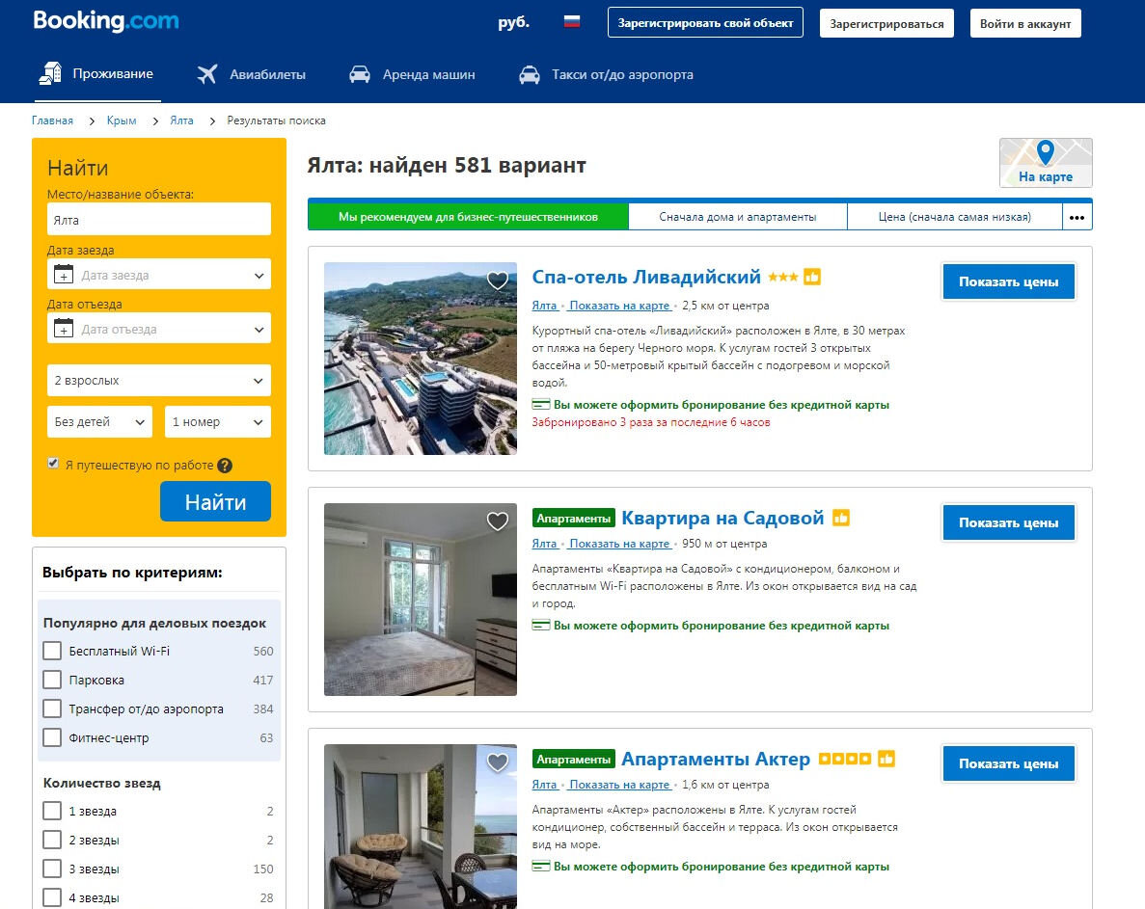
Task: Switch to Аренда машин tab
Action: pos(412,74)
